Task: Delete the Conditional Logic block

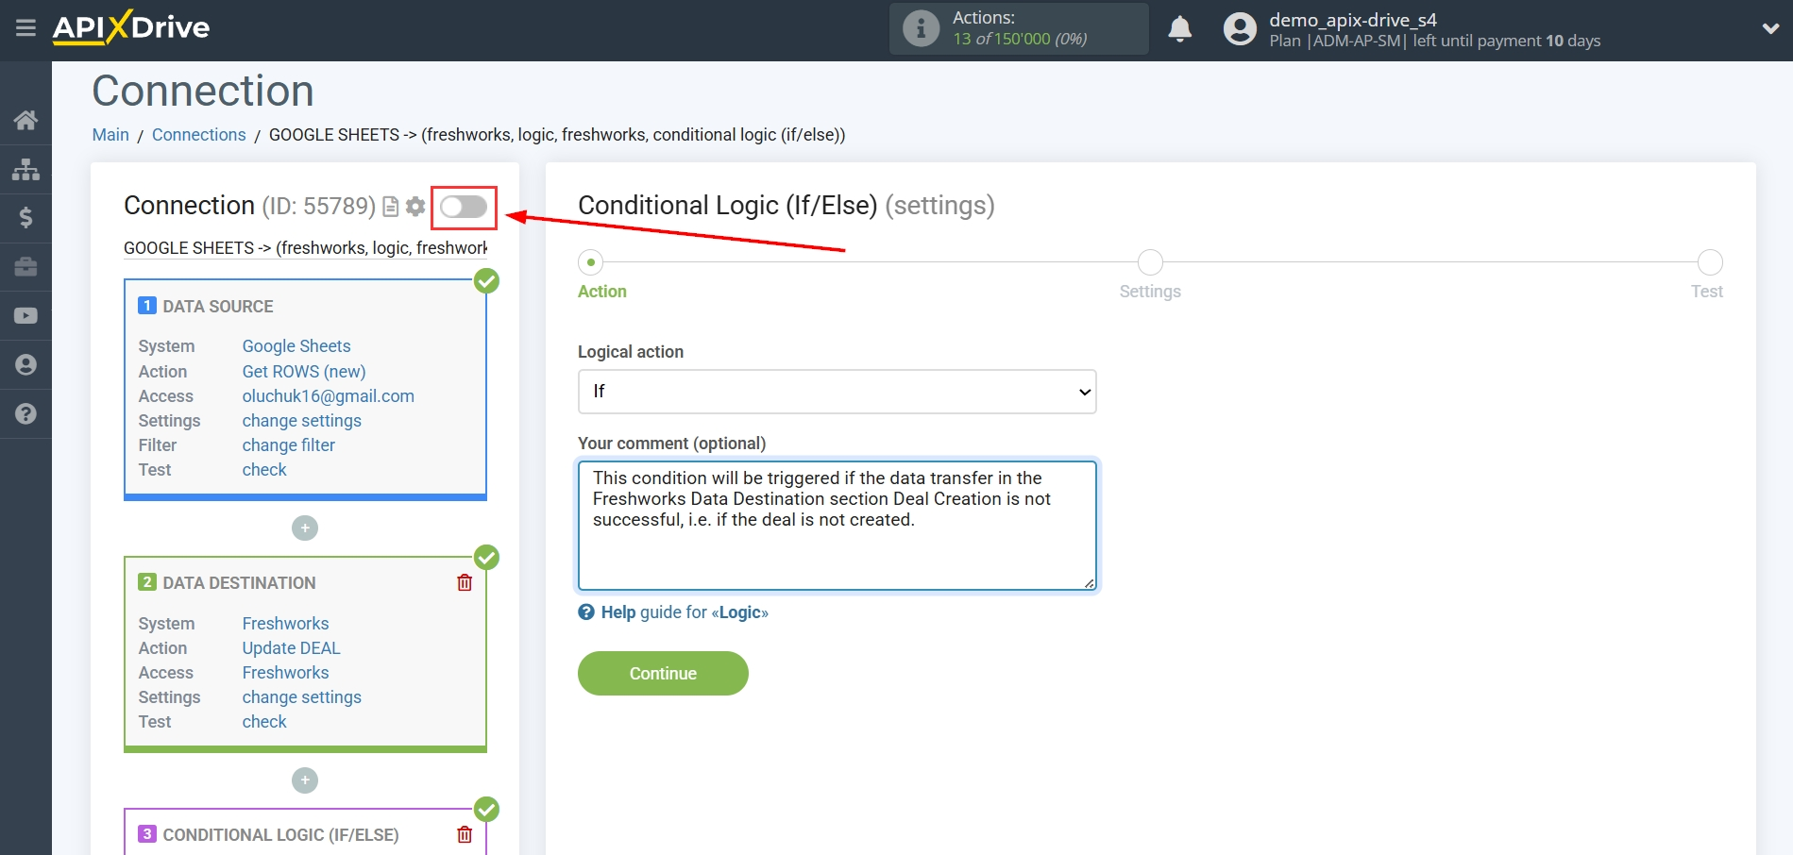Action: 465,834
